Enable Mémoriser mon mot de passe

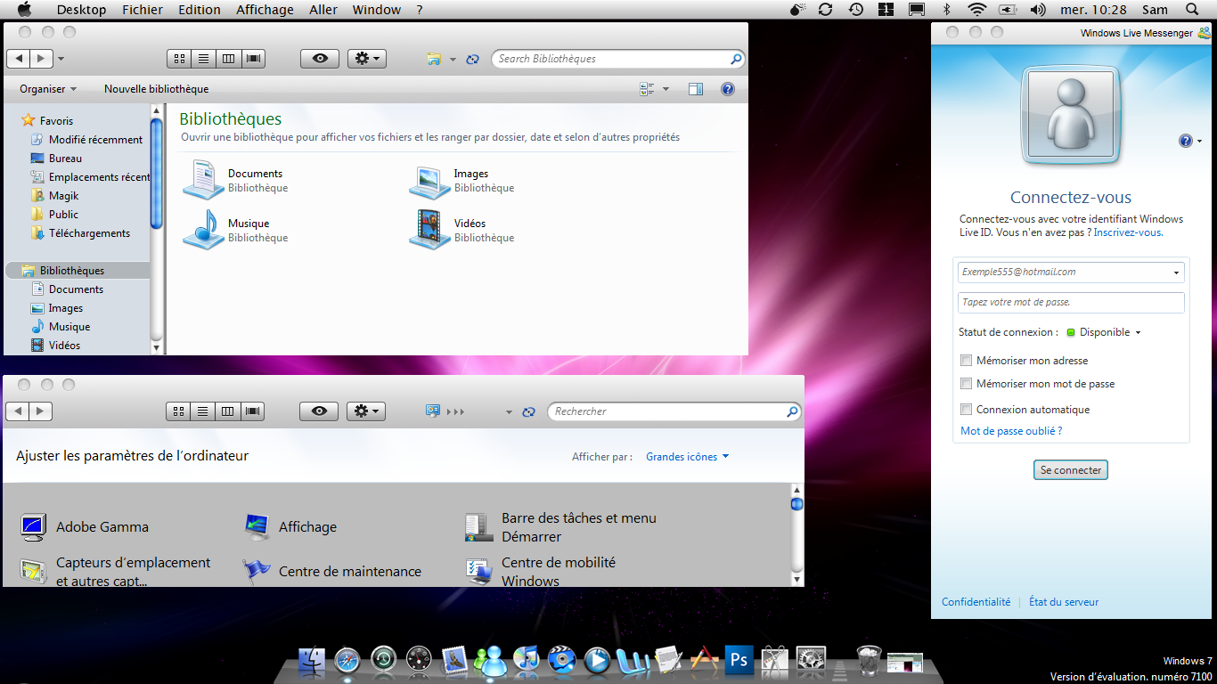pyautogui.click(x=966, y=384)
